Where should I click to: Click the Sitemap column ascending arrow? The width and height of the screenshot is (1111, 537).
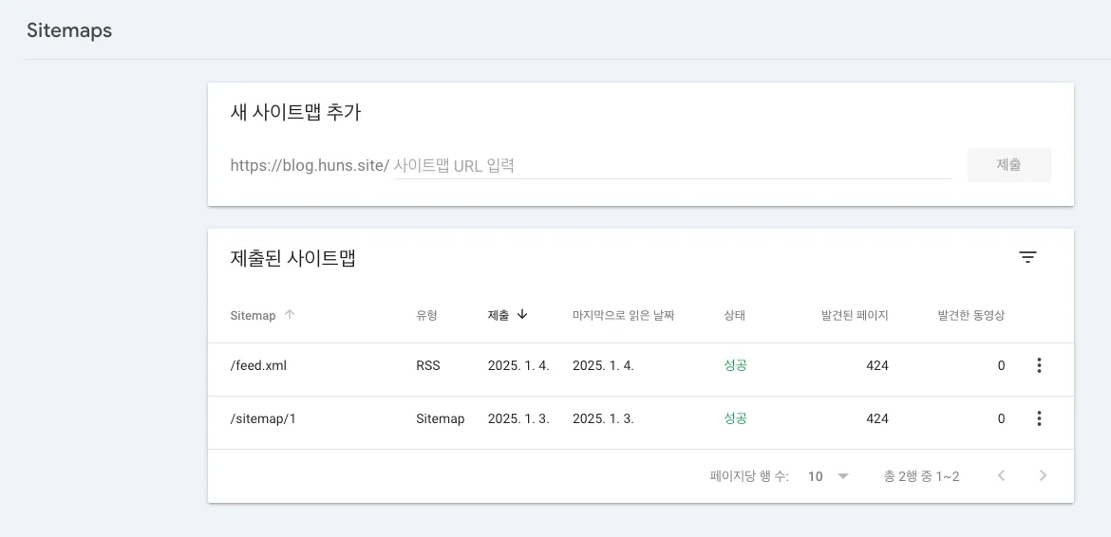pyautogui.click(x=290, y=315)
